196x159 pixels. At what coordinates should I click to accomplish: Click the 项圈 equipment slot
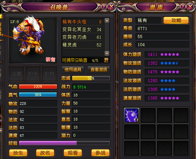pos(16,74)
